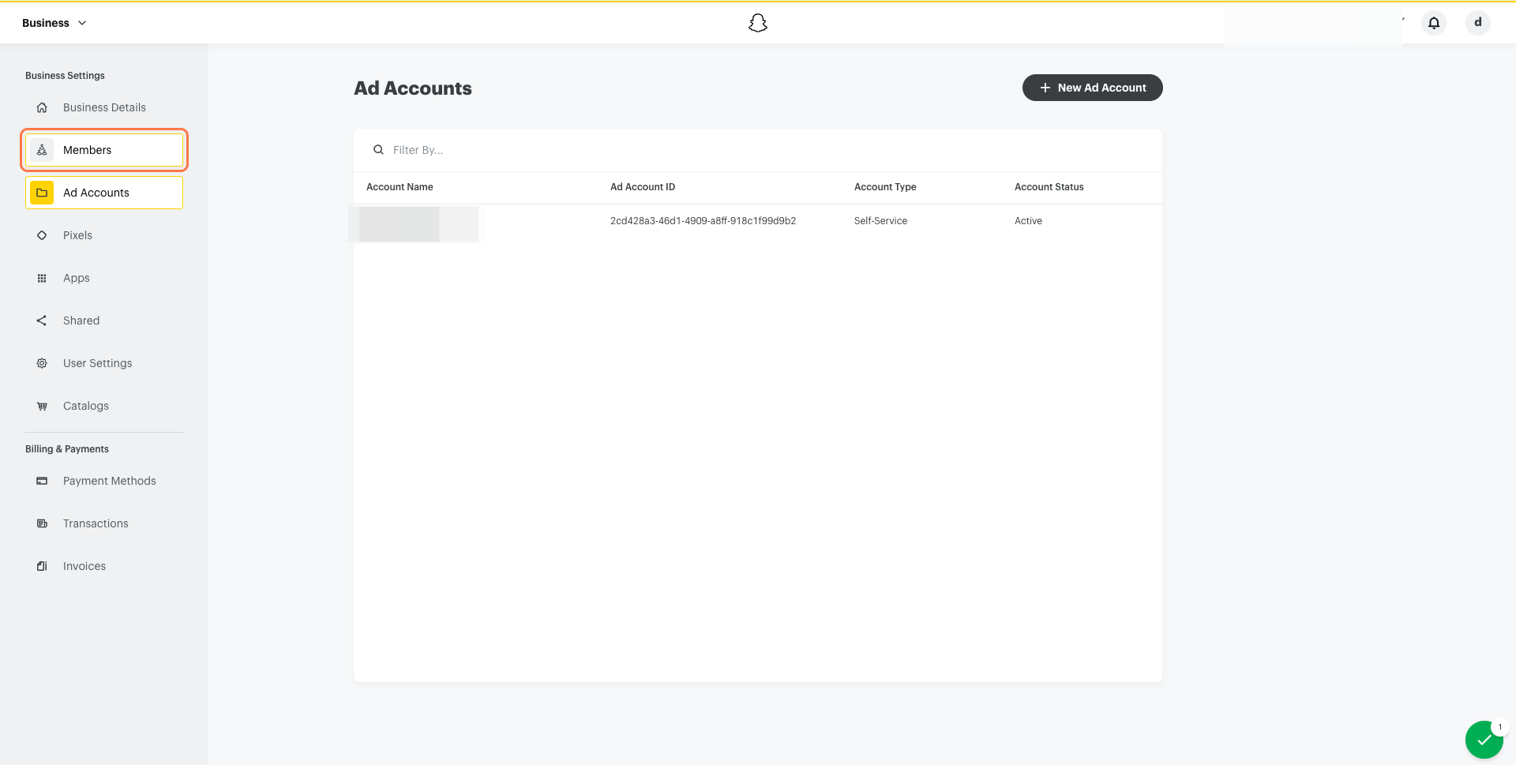Image resolution: width=1516 pixels, height=765 pixels.
Task: Click the Snapchat ghost logo
Action: pyautogui.click(x=758, y=23)
